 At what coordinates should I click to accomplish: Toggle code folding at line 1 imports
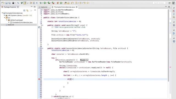[x=43, y=10]
